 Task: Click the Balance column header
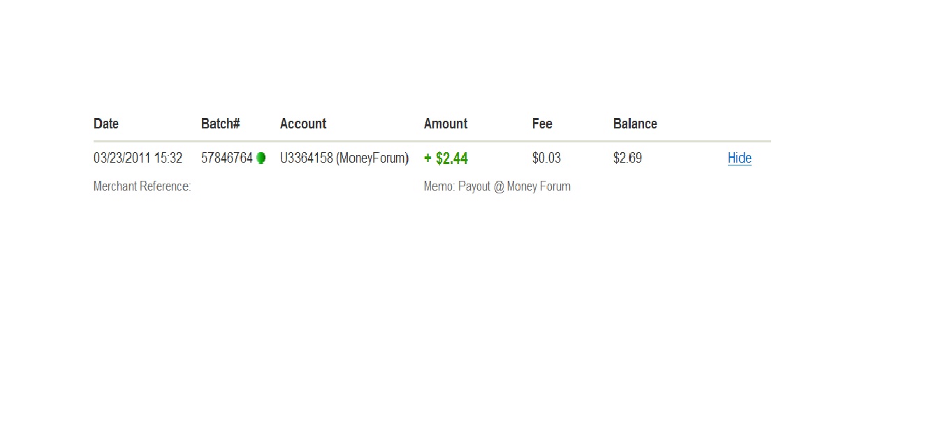pos(635,124)
